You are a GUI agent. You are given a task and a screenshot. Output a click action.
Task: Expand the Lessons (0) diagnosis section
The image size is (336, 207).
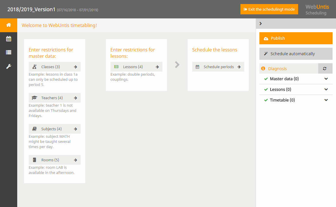click(326, 89)
